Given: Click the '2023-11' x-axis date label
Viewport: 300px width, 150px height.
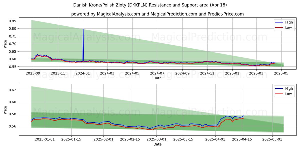Looking at the screenshot, I should click(x=58, y=73).
